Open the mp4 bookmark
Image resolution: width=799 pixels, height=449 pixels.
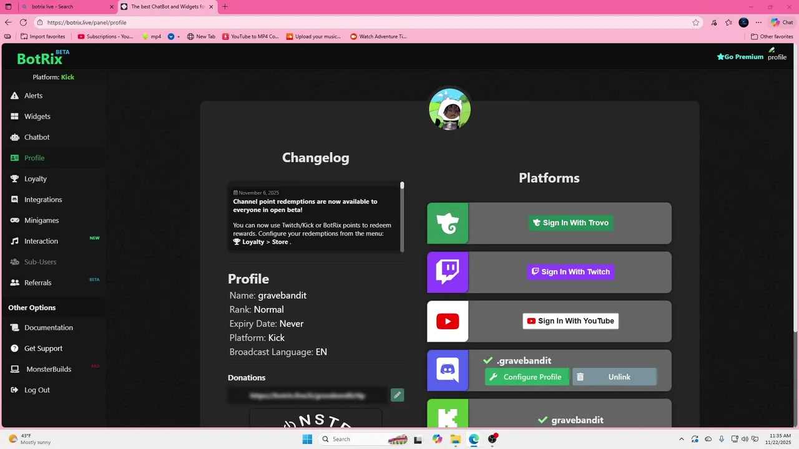[x=151, y=37]
